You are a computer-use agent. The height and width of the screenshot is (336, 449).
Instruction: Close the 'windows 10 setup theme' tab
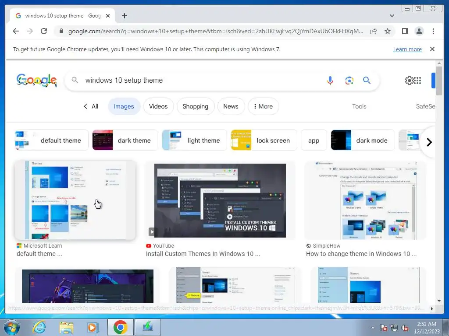(x=108, y=16)
